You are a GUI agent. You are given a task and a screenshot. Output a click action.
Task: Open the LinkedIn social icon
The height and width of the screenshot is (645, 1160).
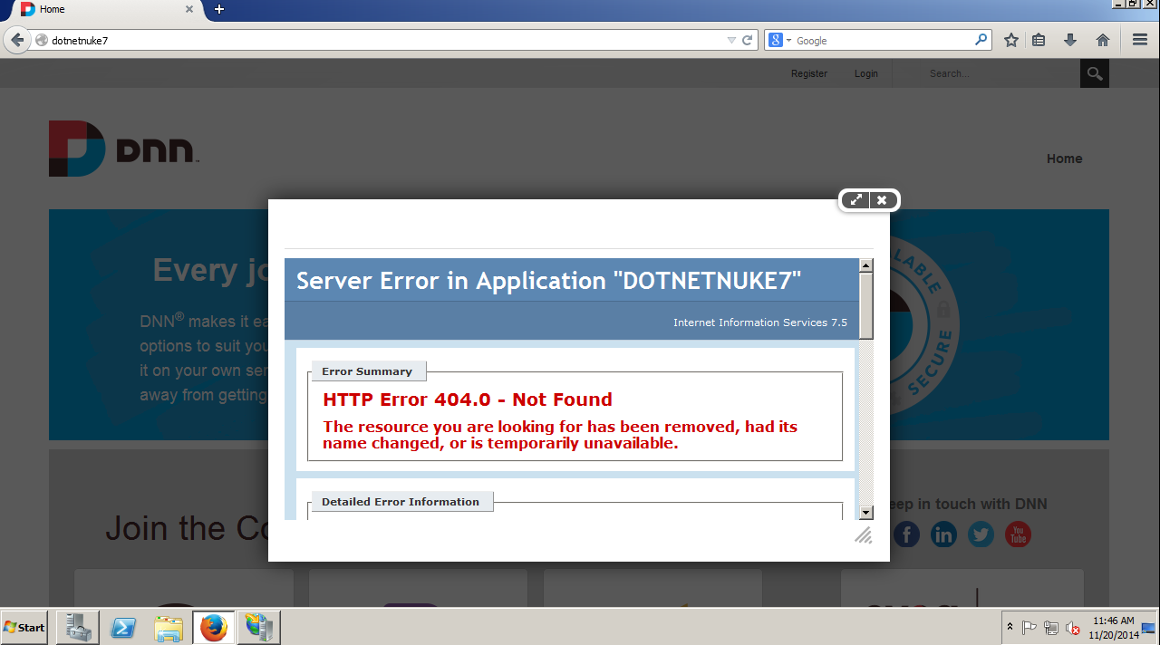coord(943,534)
